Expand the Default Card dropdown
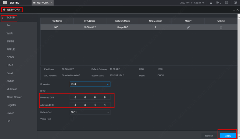 tap(90, 112)
